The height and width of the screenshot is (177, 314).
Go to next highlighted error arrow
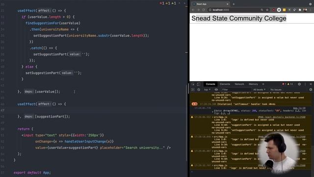[184, 3]
